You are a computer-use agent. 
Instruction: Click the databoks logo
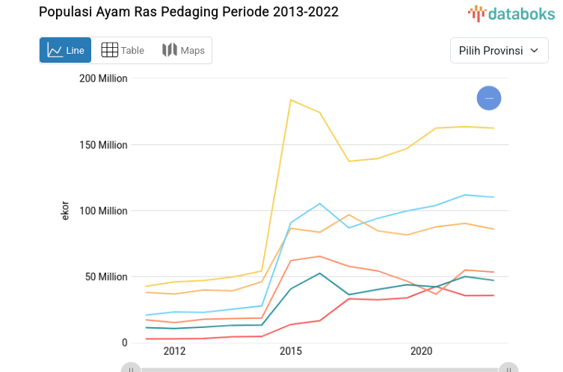tap(511, 13)
